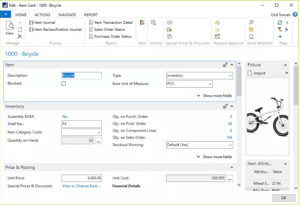Viewport: 300px width, 205px height.
Task: Run Sales Order Status report
Action: point(107,30)
